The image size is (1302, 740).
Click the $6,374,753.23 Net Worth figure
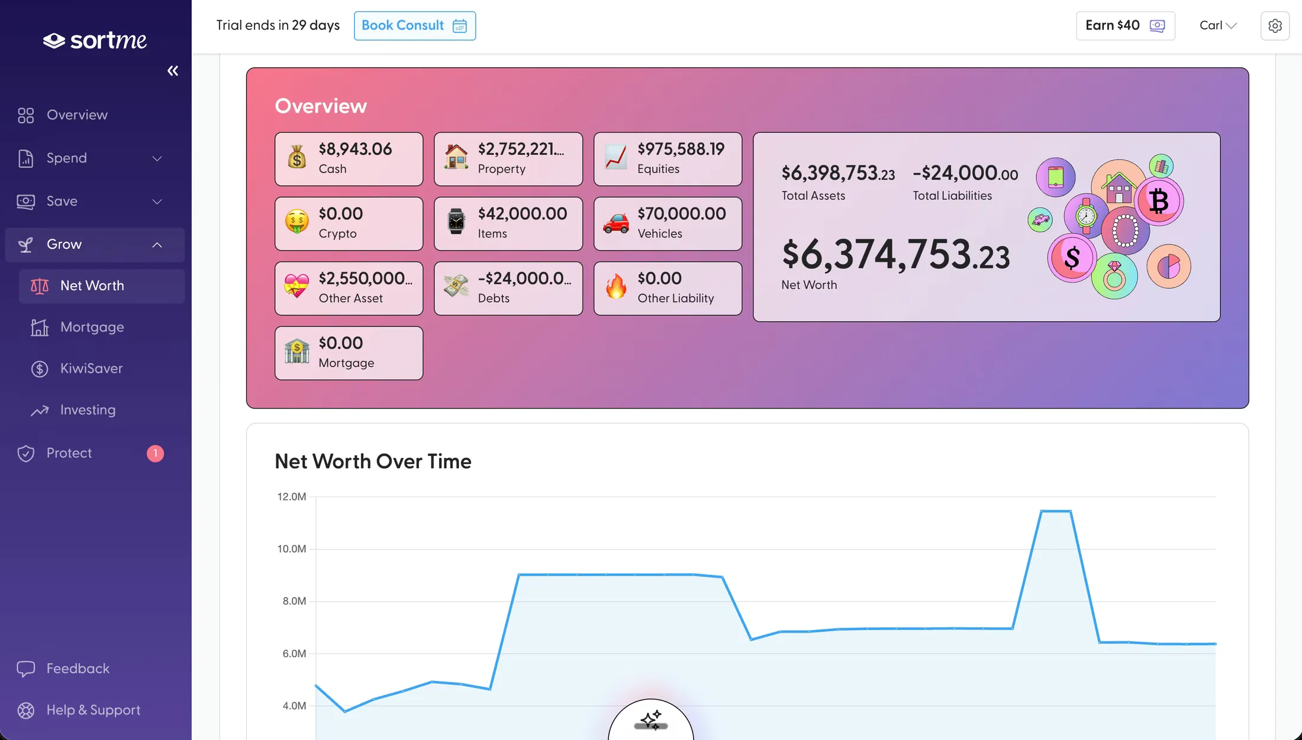tap(895, 255)
